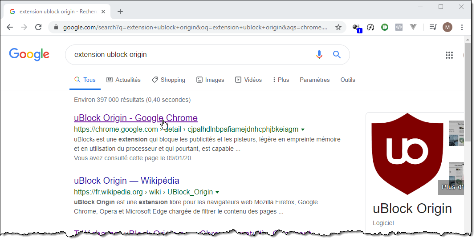Open the media control playlist icon in toolbar
This screenshot has width=476, height=242.
[x=433, y=27]
